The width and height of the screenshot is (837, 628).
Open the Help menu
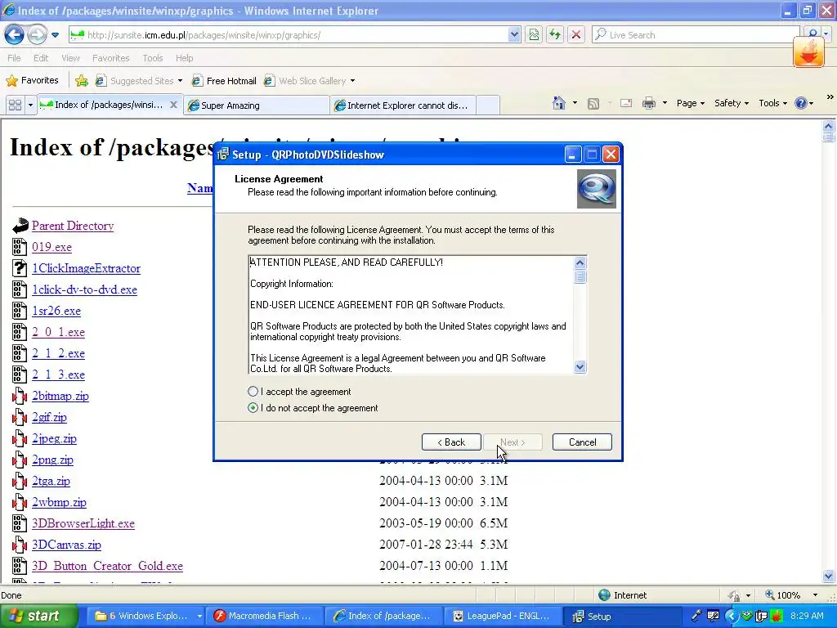click(184, 58)
